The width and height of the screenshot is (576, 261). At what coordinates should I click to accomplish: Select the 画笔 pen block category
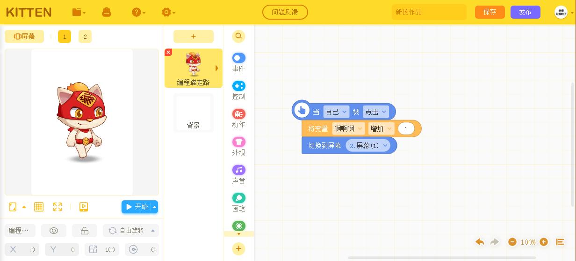pyautogui.click(x=238, y=202)
